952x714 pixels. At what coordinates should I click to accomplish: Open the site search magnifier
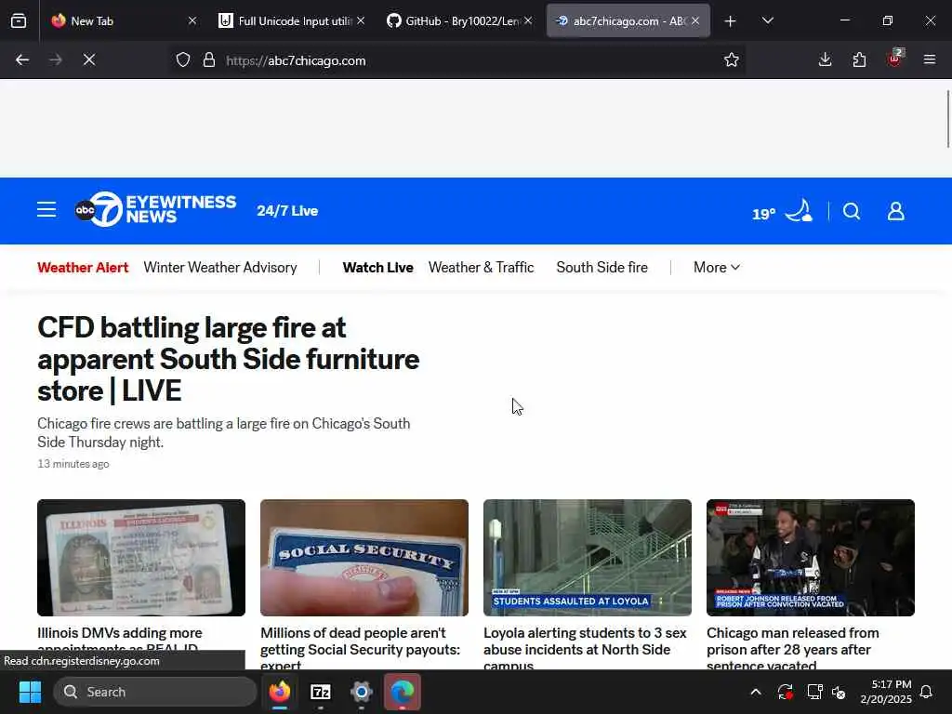coord(852,211)
